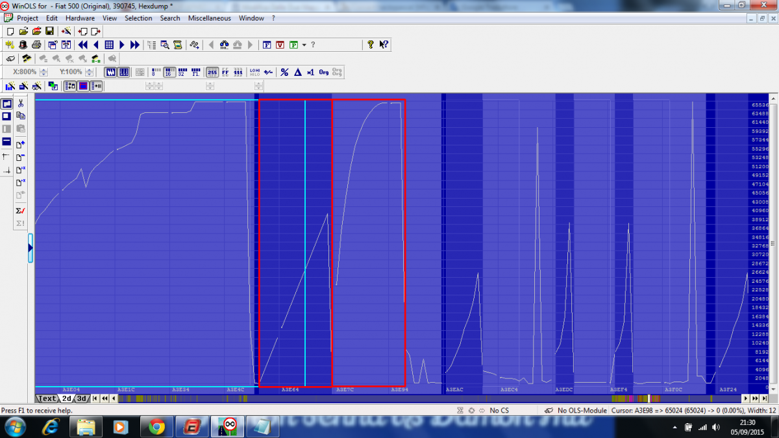Click the checksum Sigma checkmark icon

(20, 210)
